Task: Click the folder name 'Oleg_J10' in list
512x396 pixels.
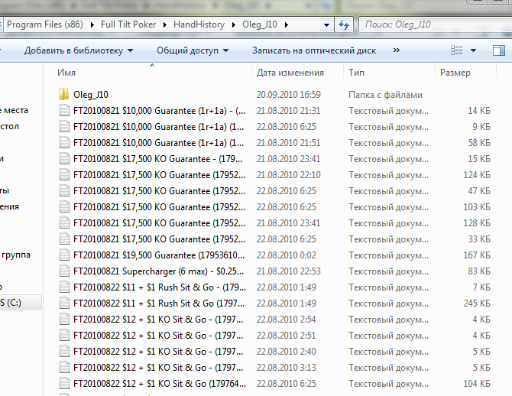Action: point(91,95)
